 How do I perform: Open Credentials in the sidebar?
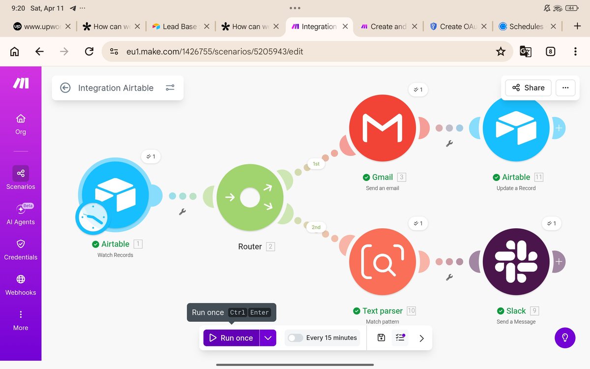tap(21, 249)
